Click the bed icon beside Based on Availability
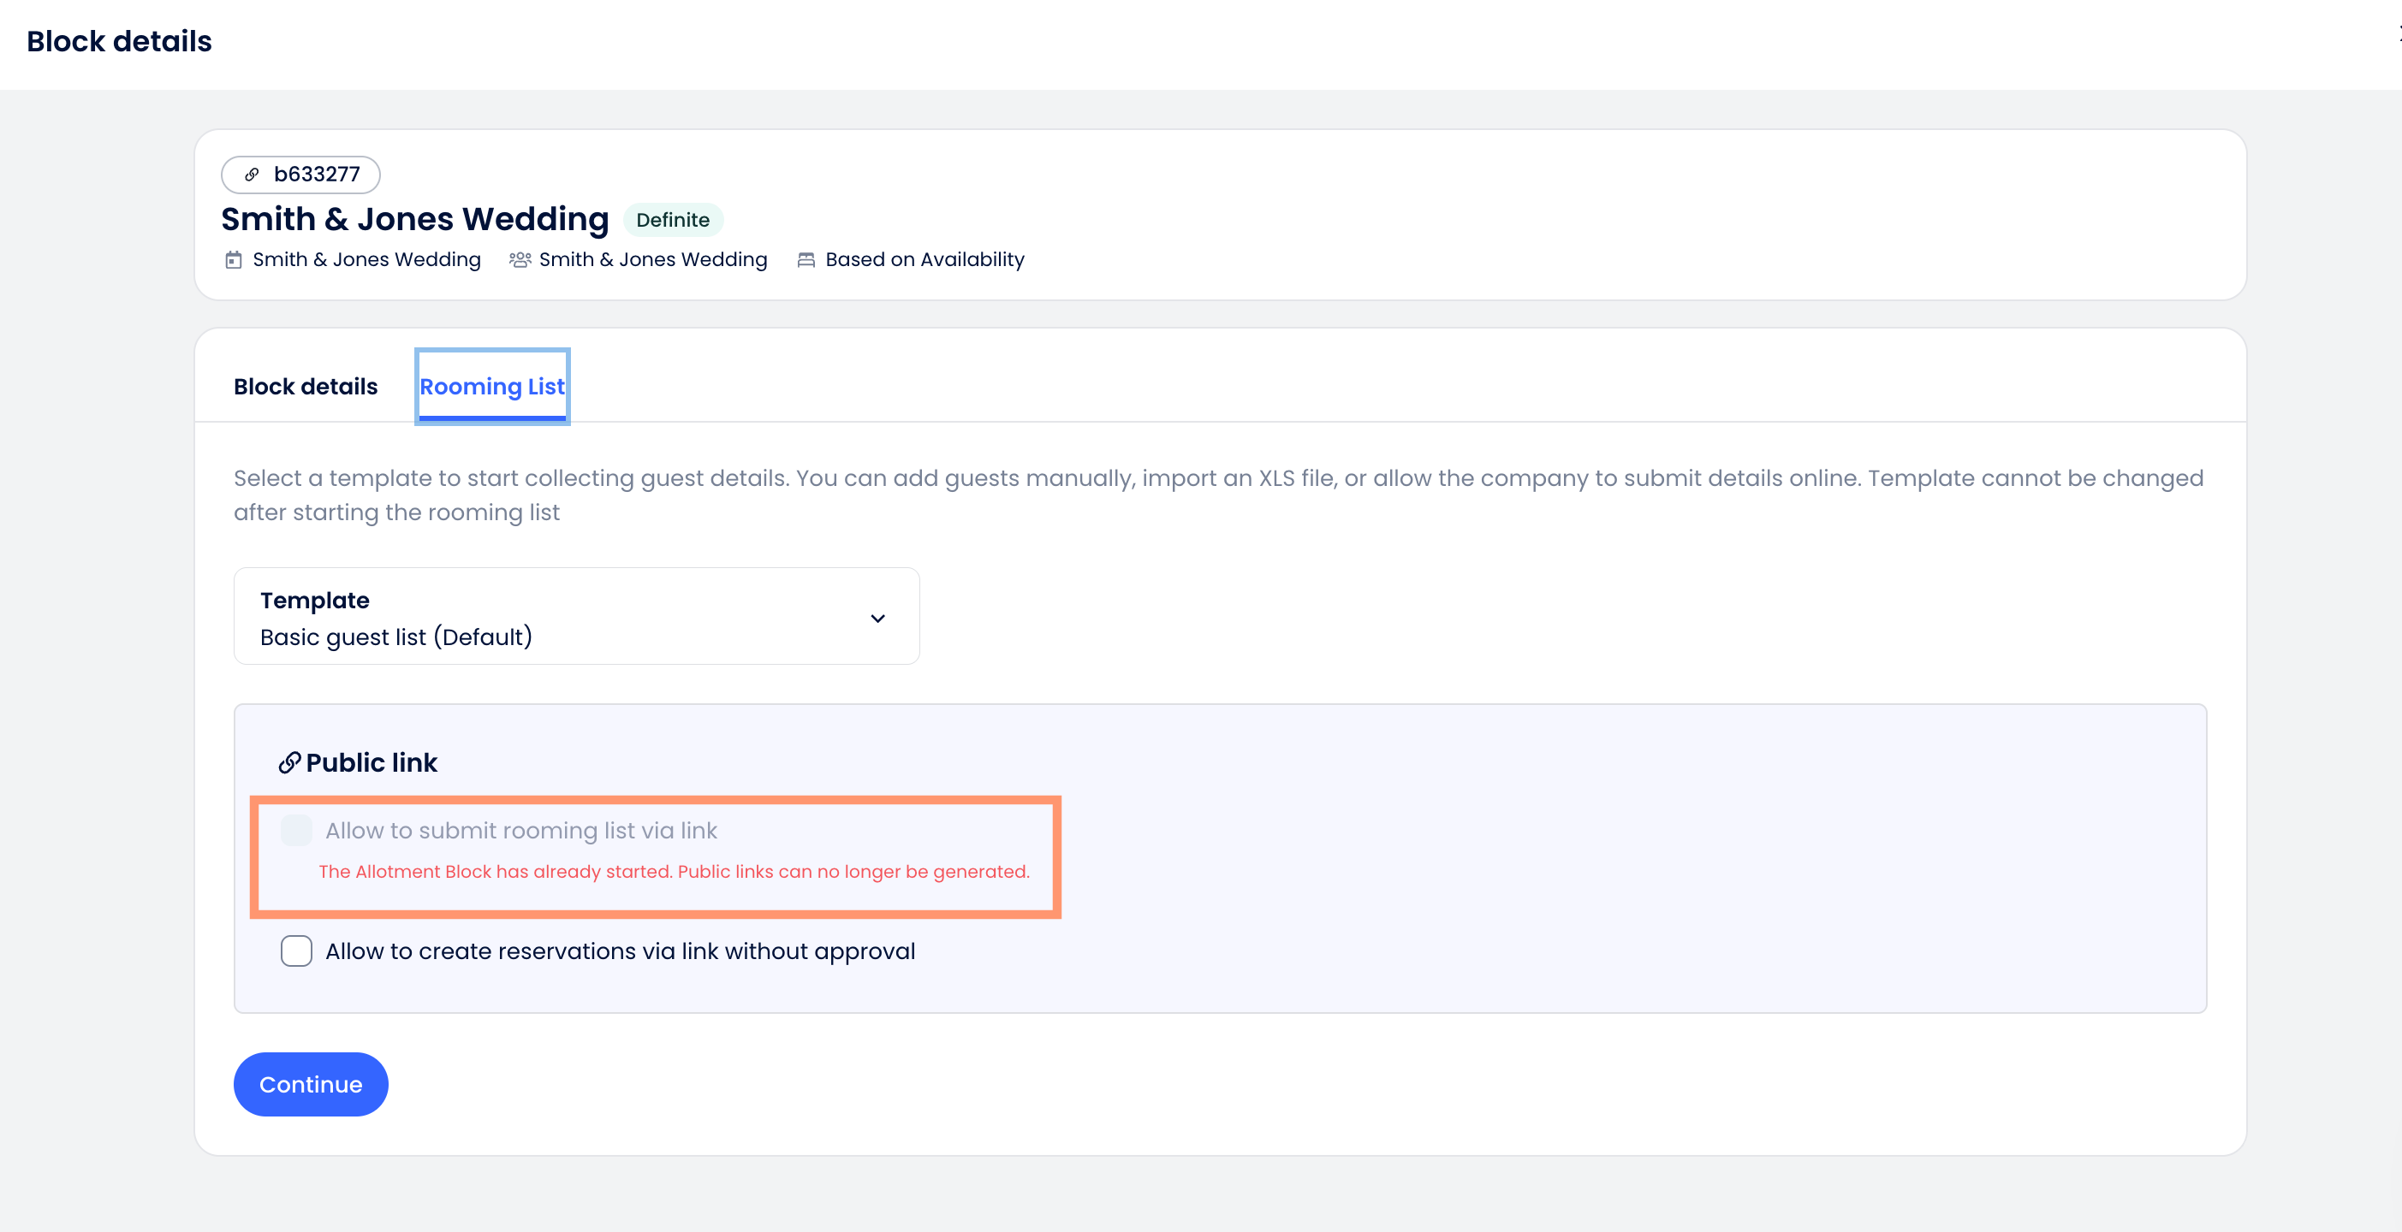The height and width of the screenshot is (1232, 2402). (806, 259)
